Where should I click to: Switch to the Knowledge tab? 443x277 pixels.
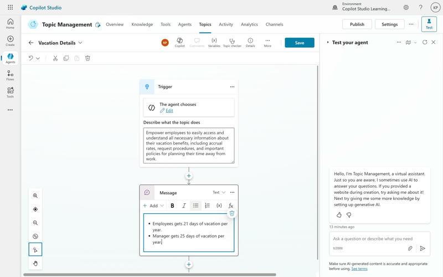142,24
